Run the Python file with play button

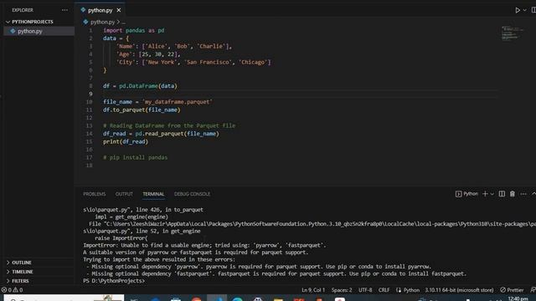pos(518,10)
